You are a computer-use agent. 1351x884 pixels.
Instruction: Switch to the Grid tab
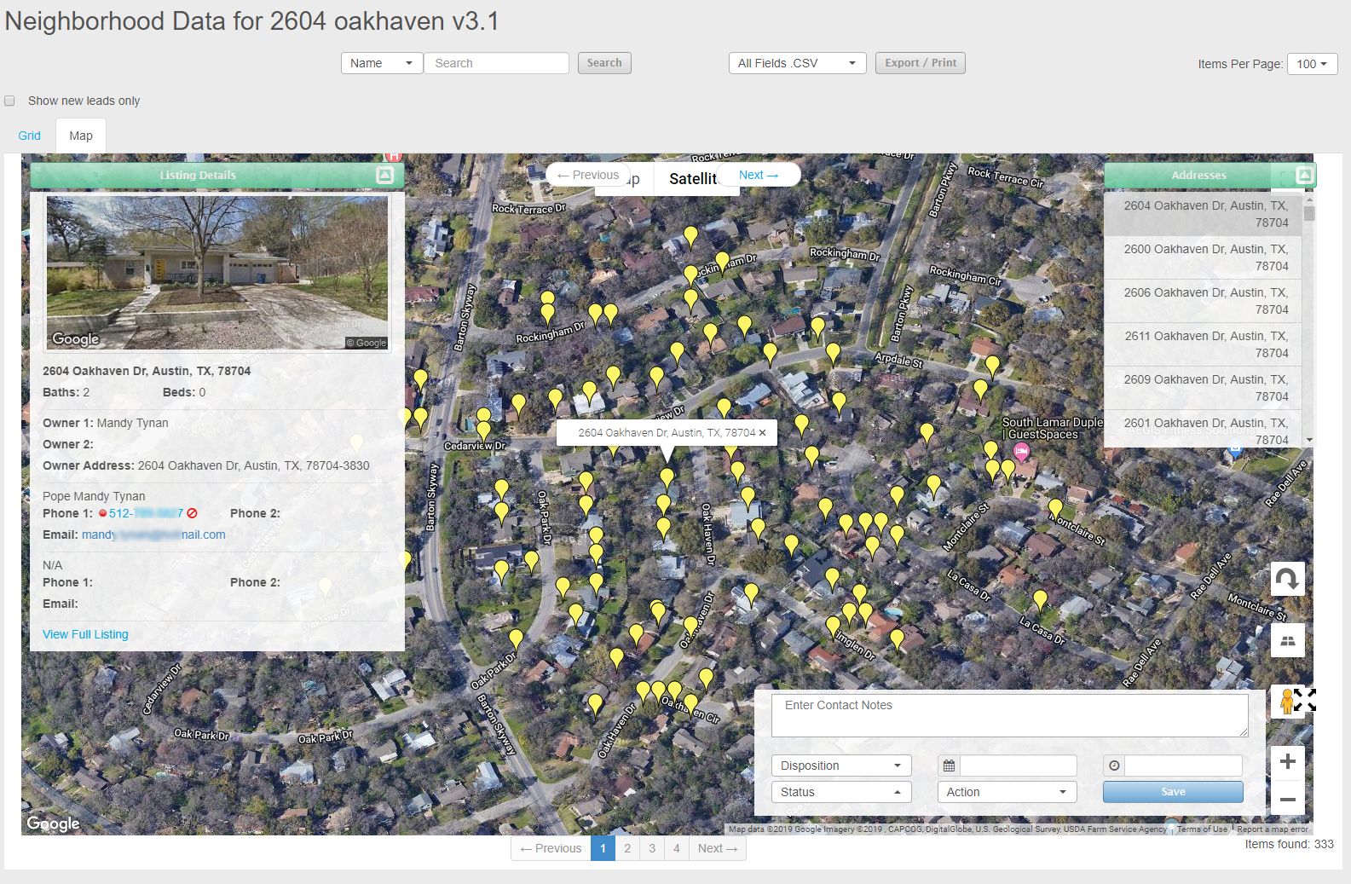(30, 136)
